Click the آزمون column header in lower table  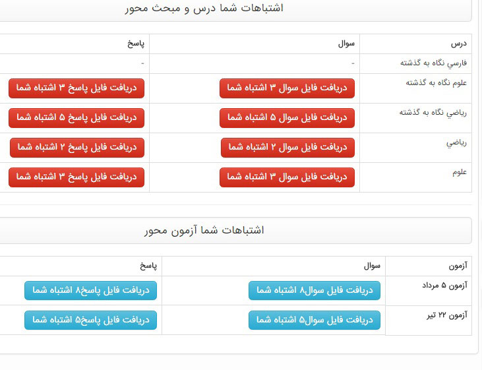(x=457, y=266)
